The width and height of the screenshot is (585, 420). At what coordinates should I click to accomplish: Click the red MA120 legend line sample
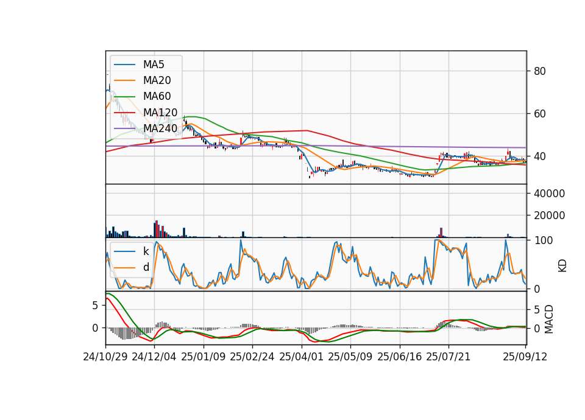click(x=124, y=113)
